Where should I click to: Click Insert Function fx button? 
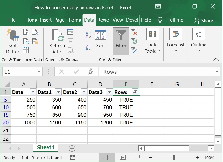tap(90, 72)
